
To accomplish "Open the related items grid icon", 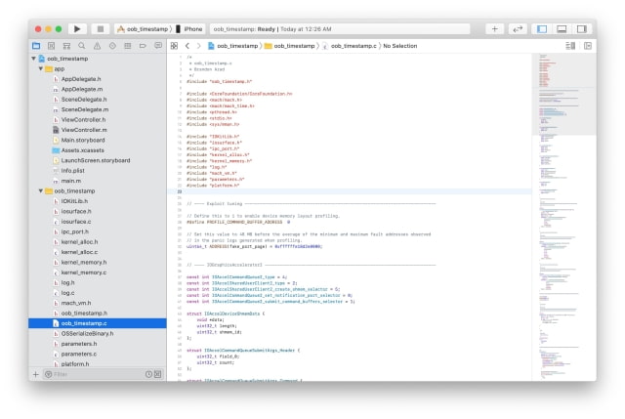I will click(174, 46).
